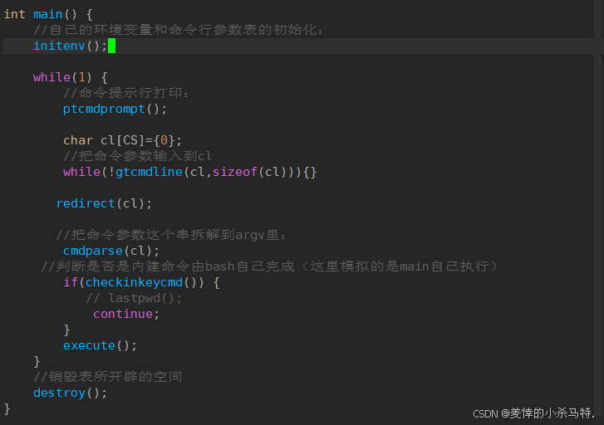Click the comment above initenv()
This screenshot has height=425, width=604.
pos(178,30)
